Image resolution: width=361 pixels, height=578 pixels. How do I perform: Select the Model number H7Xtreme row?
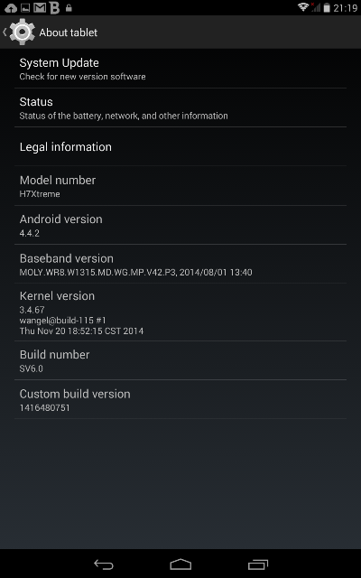coord(180,186)
